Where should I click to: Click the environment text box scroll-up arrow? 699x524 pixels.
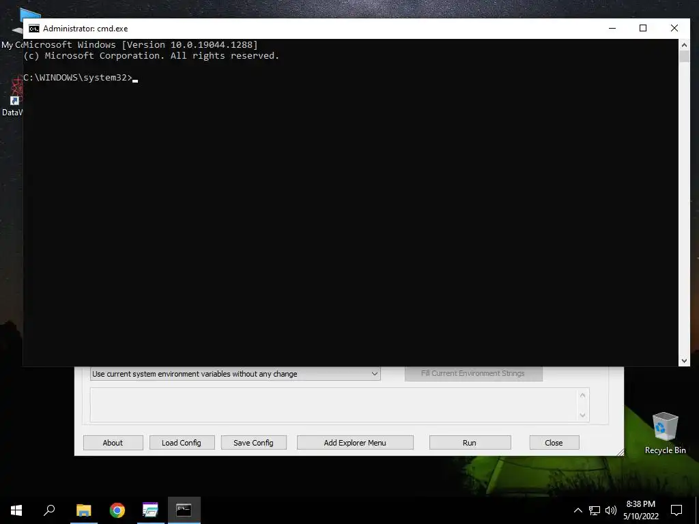(582, 395)
